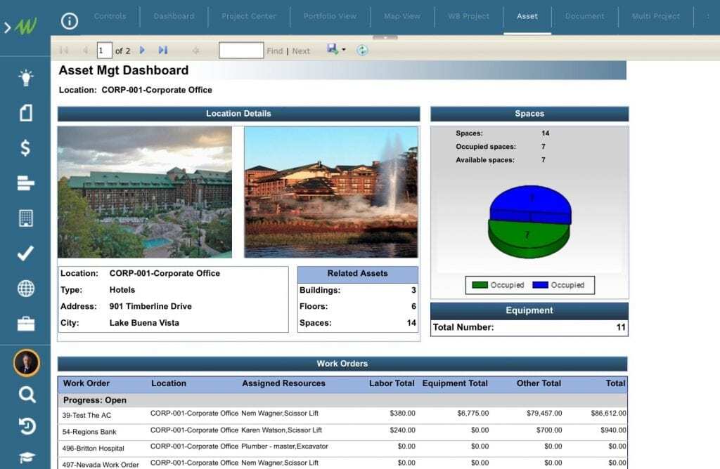Click the Work Order column header
Image resolution: width=720 pixels, height=469 pixels.
coord(86,383)
